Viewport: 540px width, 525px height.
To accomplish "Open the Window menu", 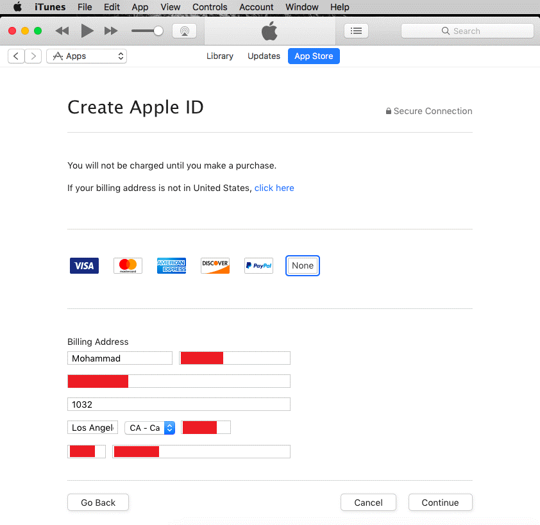I will (x=301, y=7).
